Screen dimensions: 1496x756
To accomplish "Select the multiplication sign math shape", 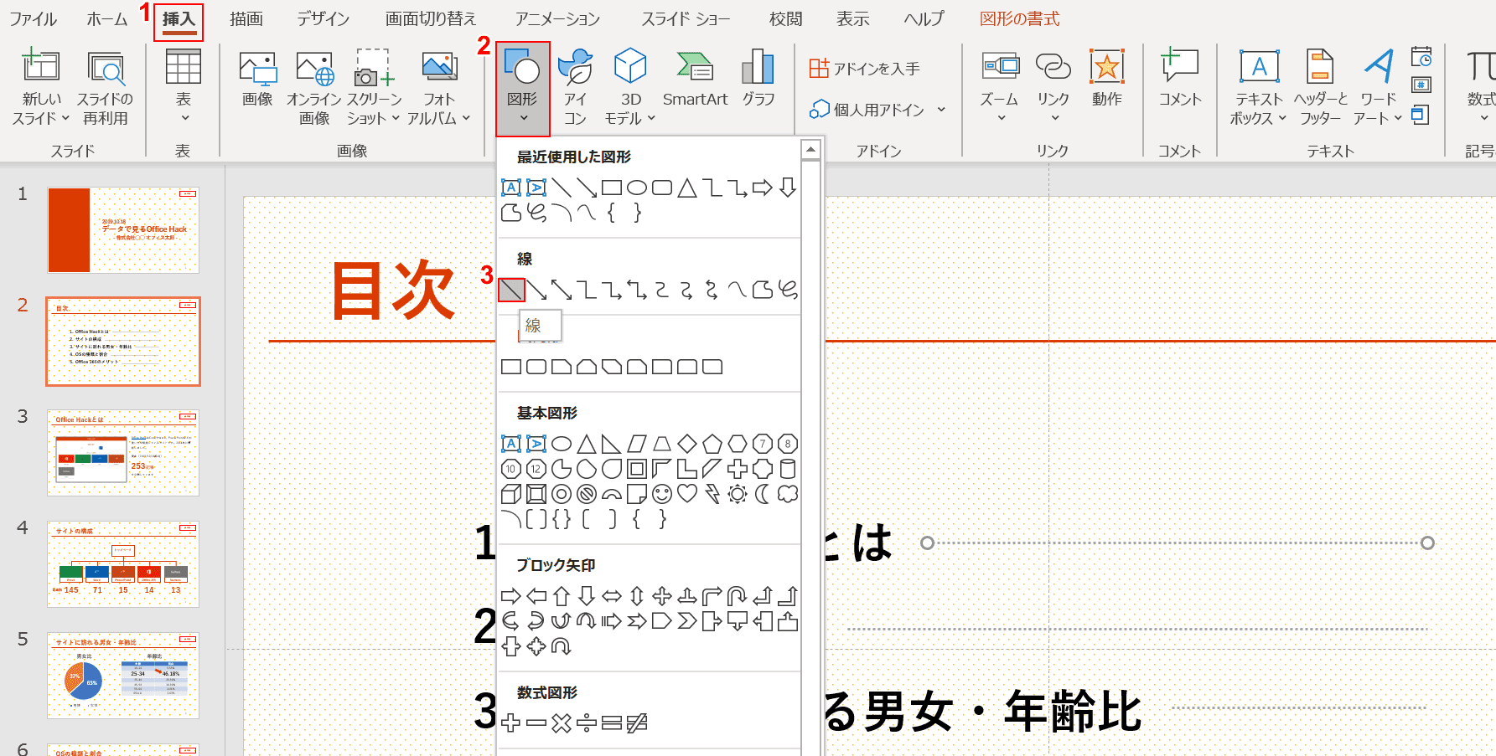I will tap(562, 723).
